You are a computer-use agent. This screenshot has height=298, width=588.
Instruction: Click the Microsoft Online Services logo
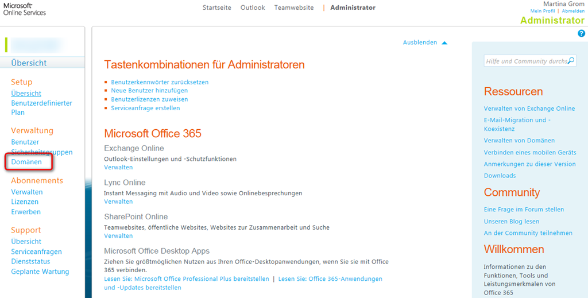point(24,8)
